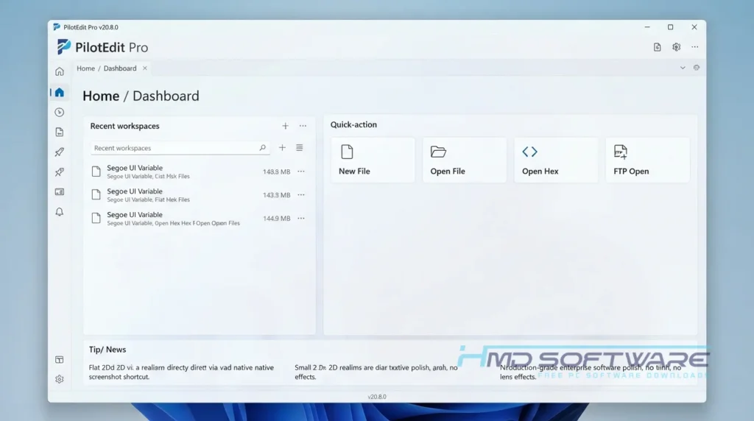Click the v20.8.0 version label at bottom
754x421 pixels.
377,397
